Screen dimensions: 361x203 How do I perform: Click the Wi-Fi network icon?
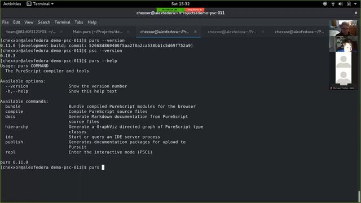point(333,4)
